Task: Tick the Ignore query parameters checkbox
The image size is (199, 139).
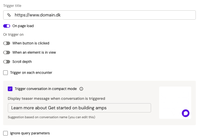Action: (5, 133)
